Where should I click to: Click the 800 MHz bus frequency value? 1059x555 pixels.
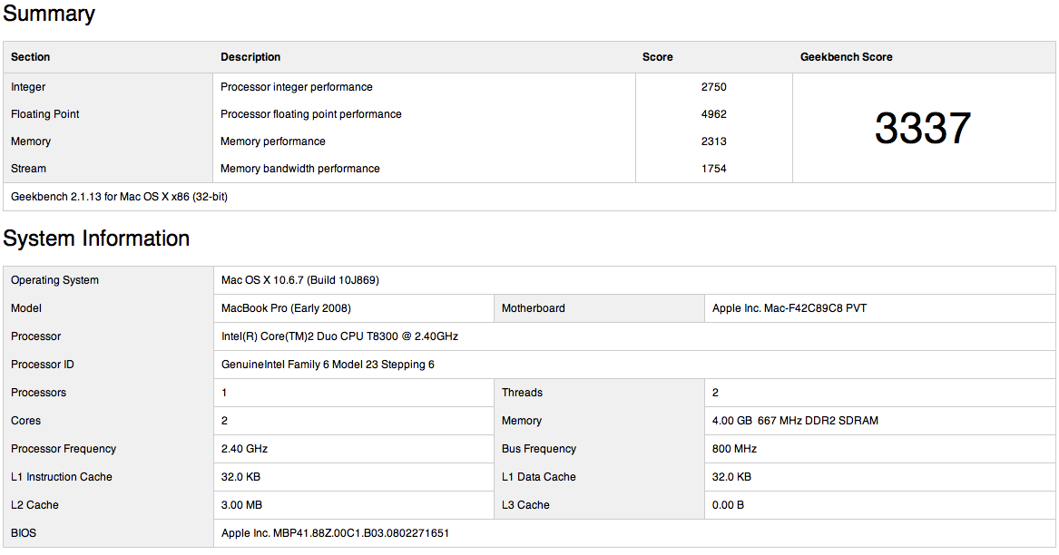coord(734,449)
